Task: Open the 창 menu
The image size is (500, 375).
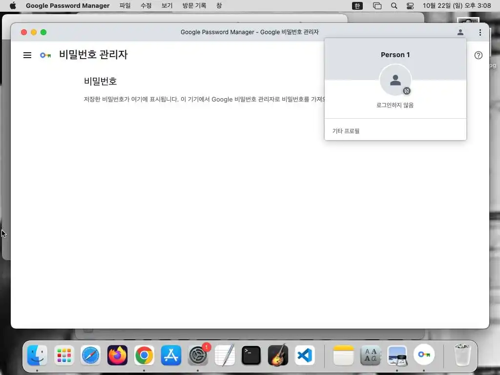Action: point(219,6)
